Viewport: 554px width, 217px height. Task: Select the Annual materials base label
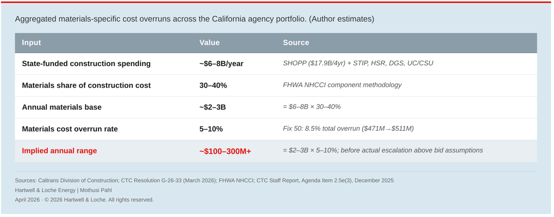(62, 107)
